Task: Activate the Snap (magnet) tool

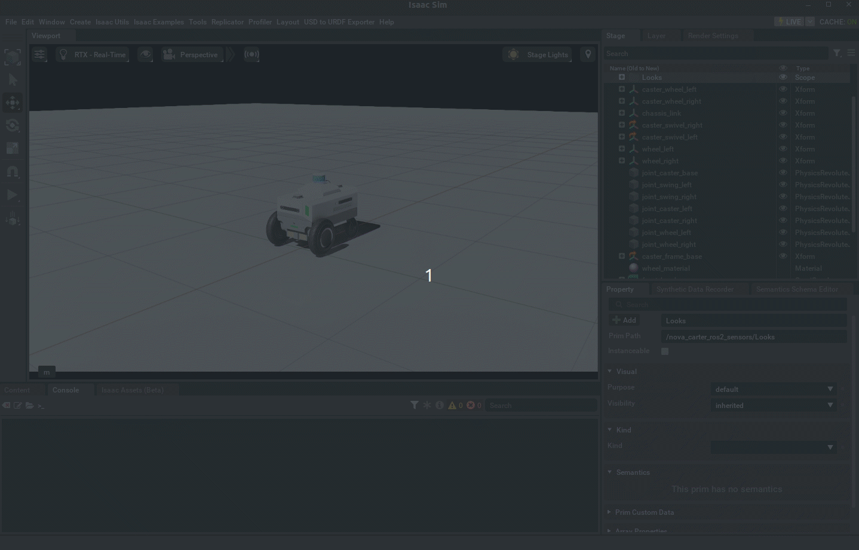Action: tap(13, 172)
